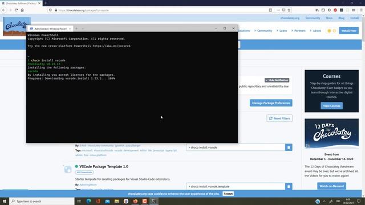The image size is (365, 205).
Task: Open a new Firefox tab
Action: 46,3
